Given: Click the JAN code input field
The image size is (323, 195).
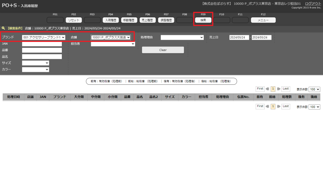Looking at the screenshot, I should point(42,44).
